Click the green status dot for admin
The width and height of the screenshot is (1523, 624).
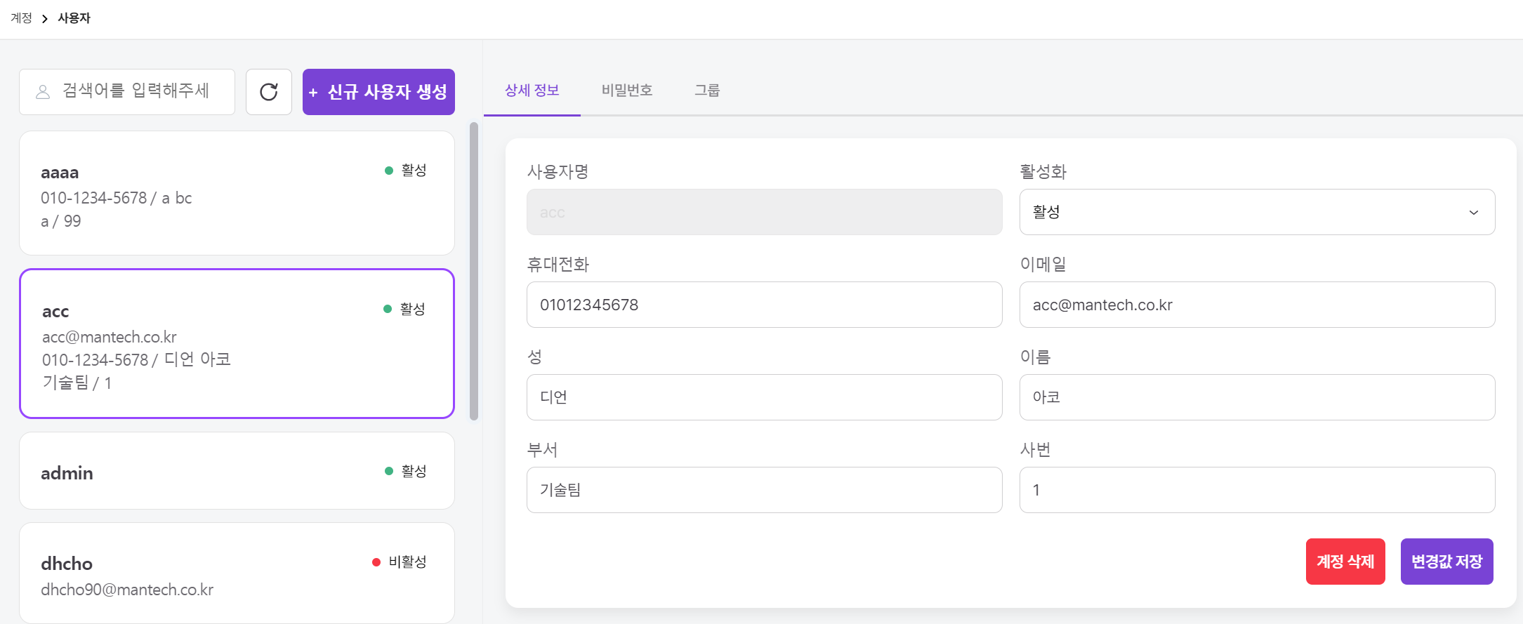[x=389, y=471]
